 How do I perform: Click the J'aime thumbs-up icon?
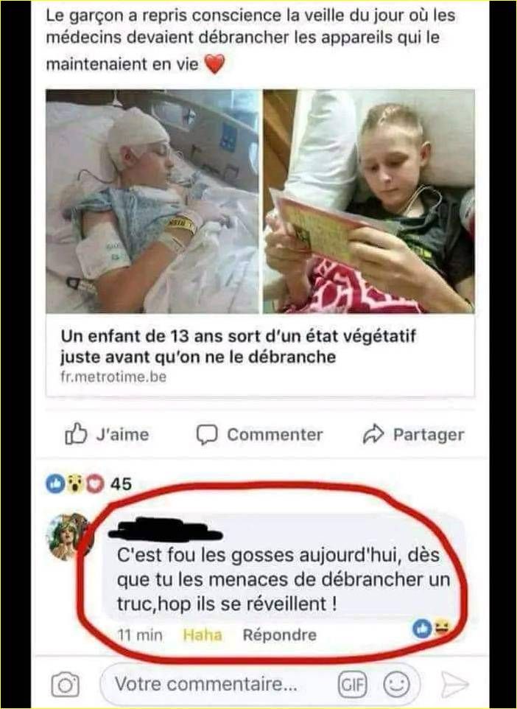click(x=75, y=434)
